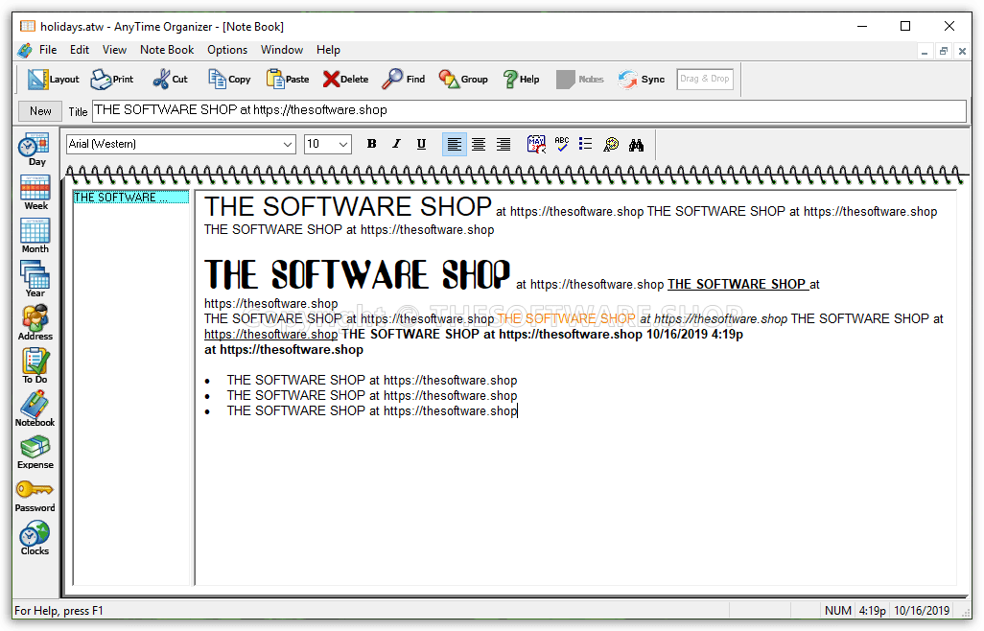Restore the inner Note Book window

[943, 52]
